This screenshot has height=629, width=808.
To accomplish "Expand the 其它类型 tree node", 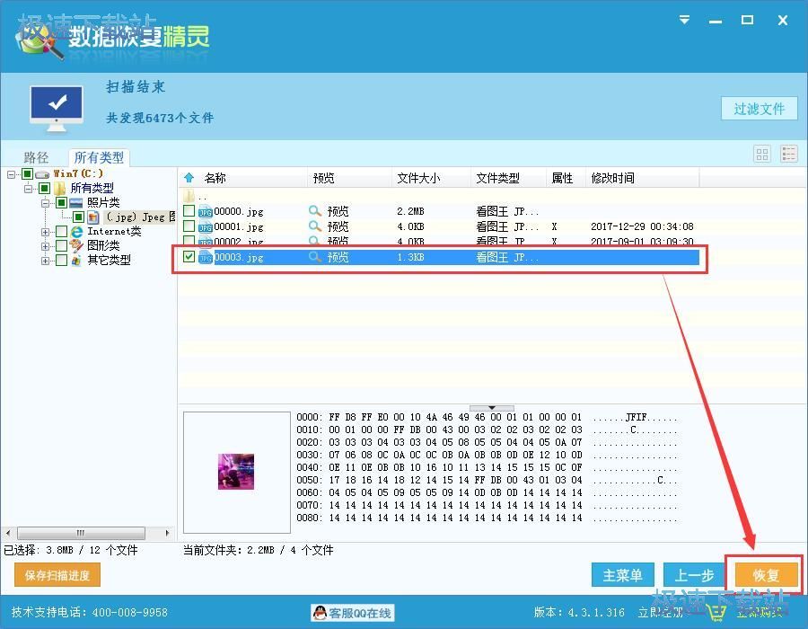I will pos(46,261).
